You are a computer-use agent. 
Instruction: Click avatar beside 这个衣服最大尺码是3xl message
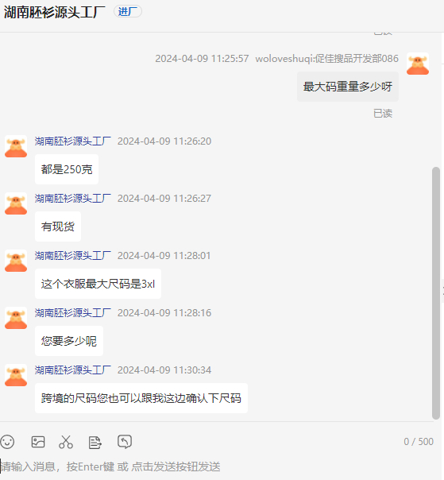tap(16, 261)
